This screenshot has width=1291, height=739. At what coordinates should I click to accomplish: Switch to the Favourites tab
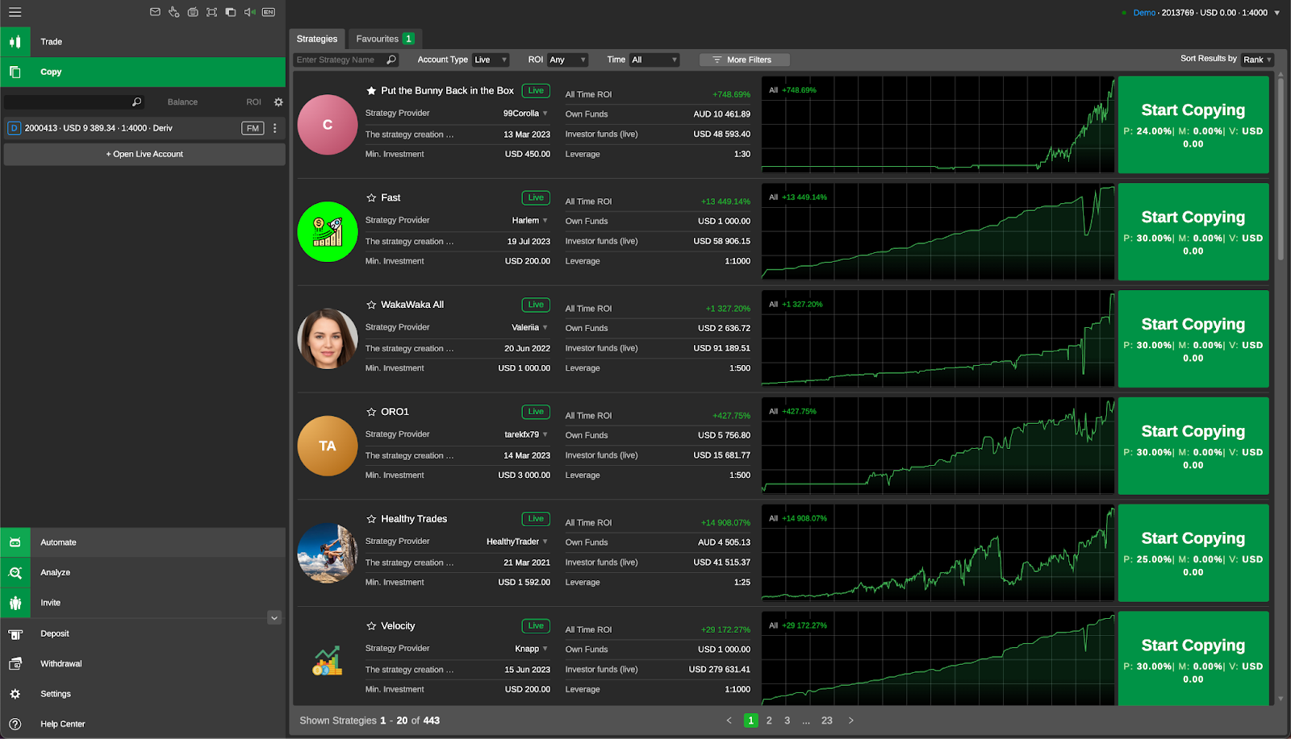[379, 38]
